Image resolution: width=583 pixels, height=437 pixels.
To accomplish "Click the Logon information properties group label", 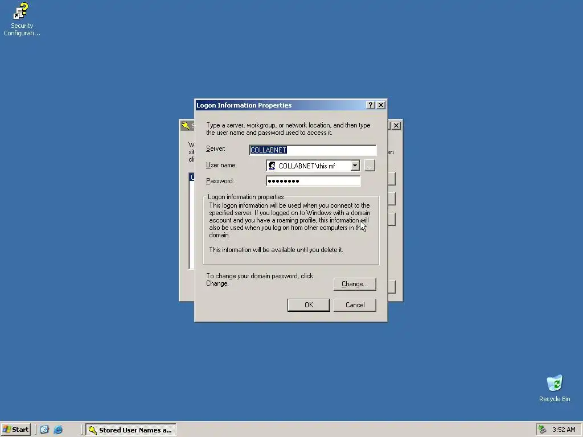I will click(x=246, y=197).
